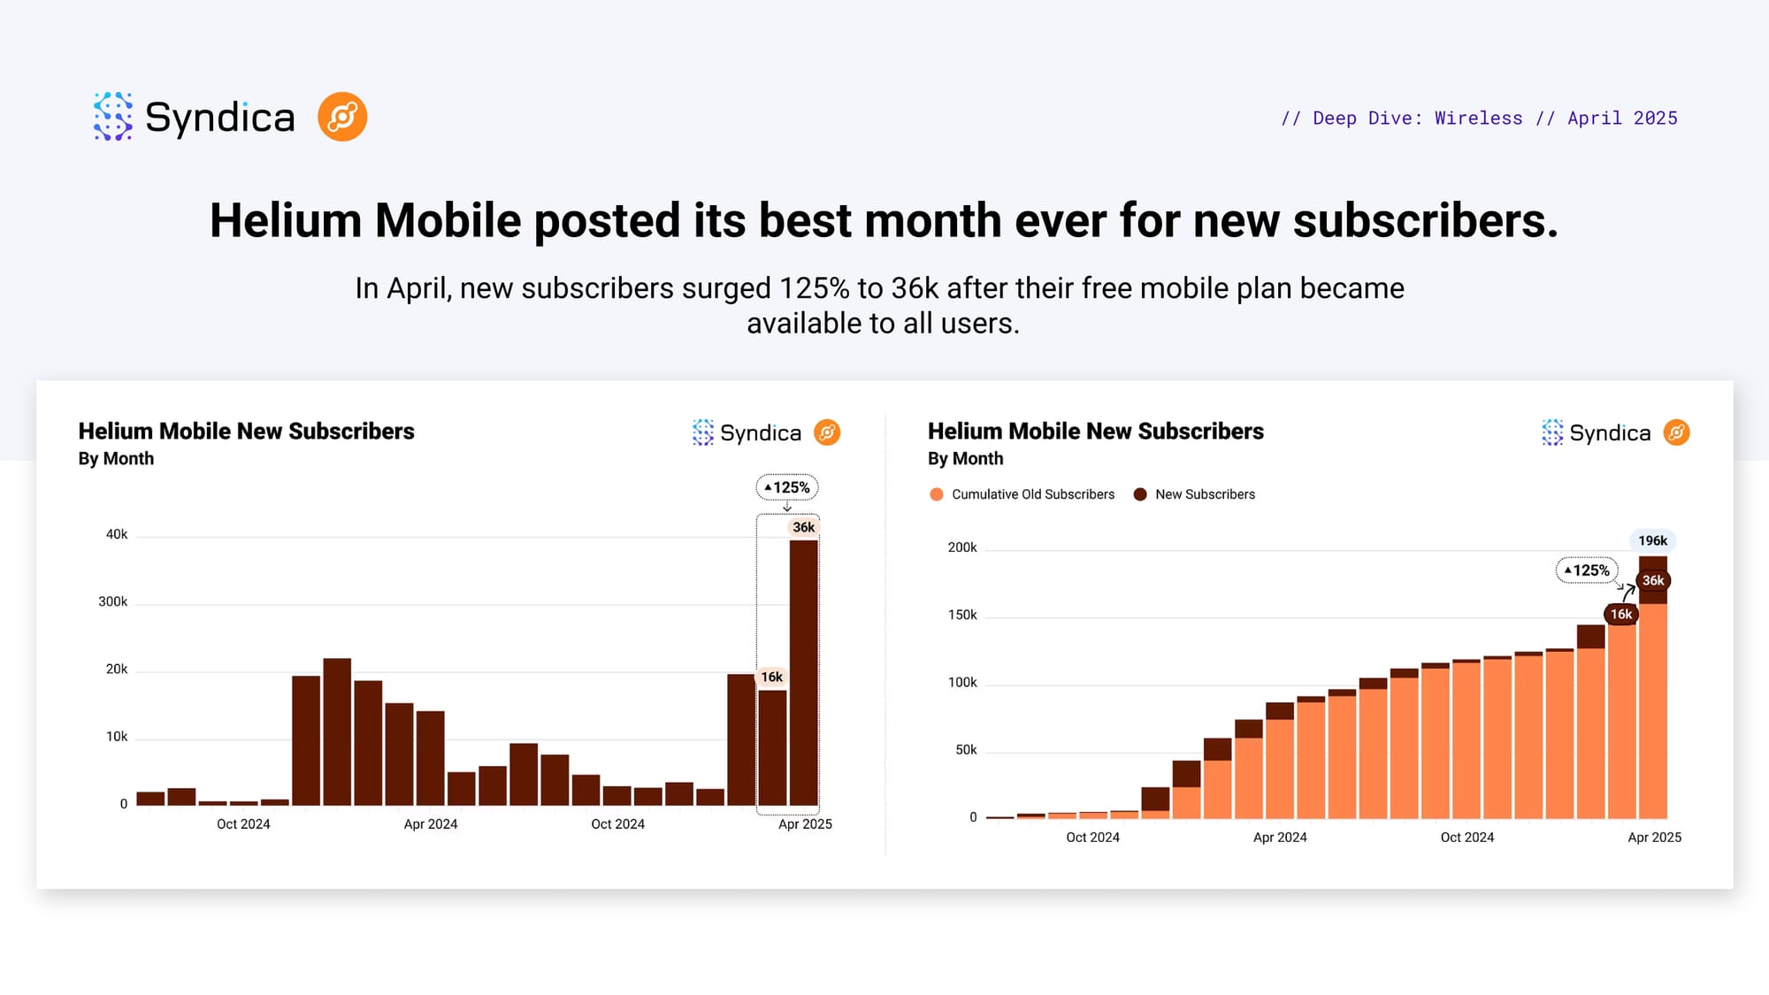Select the 196k total label in right chart
The width and height of the screenshot is (1769, 995).
1652,540
